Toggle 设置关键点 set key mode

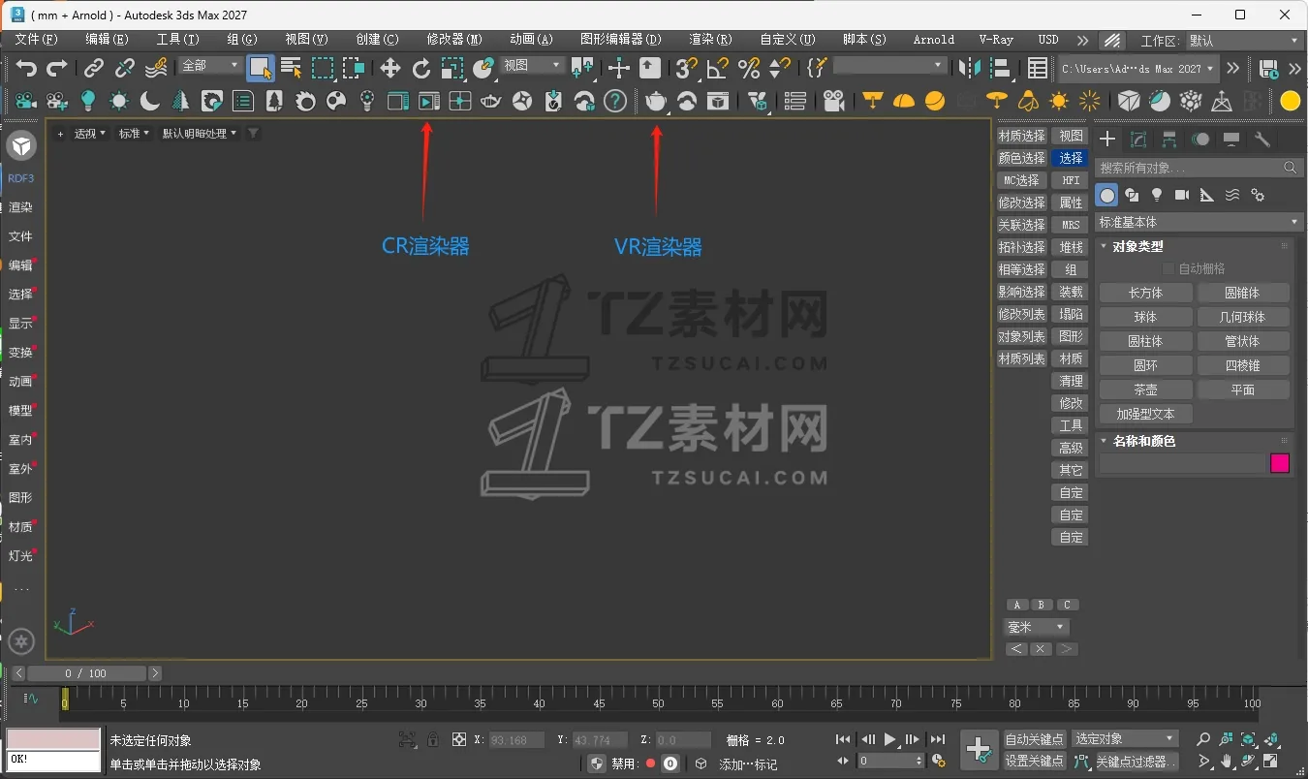point(1035,761)
